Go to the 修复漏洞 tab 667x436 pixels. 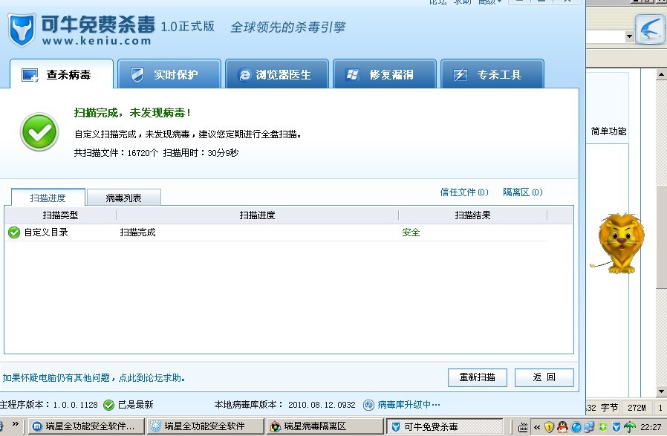[x=385, y=74]
